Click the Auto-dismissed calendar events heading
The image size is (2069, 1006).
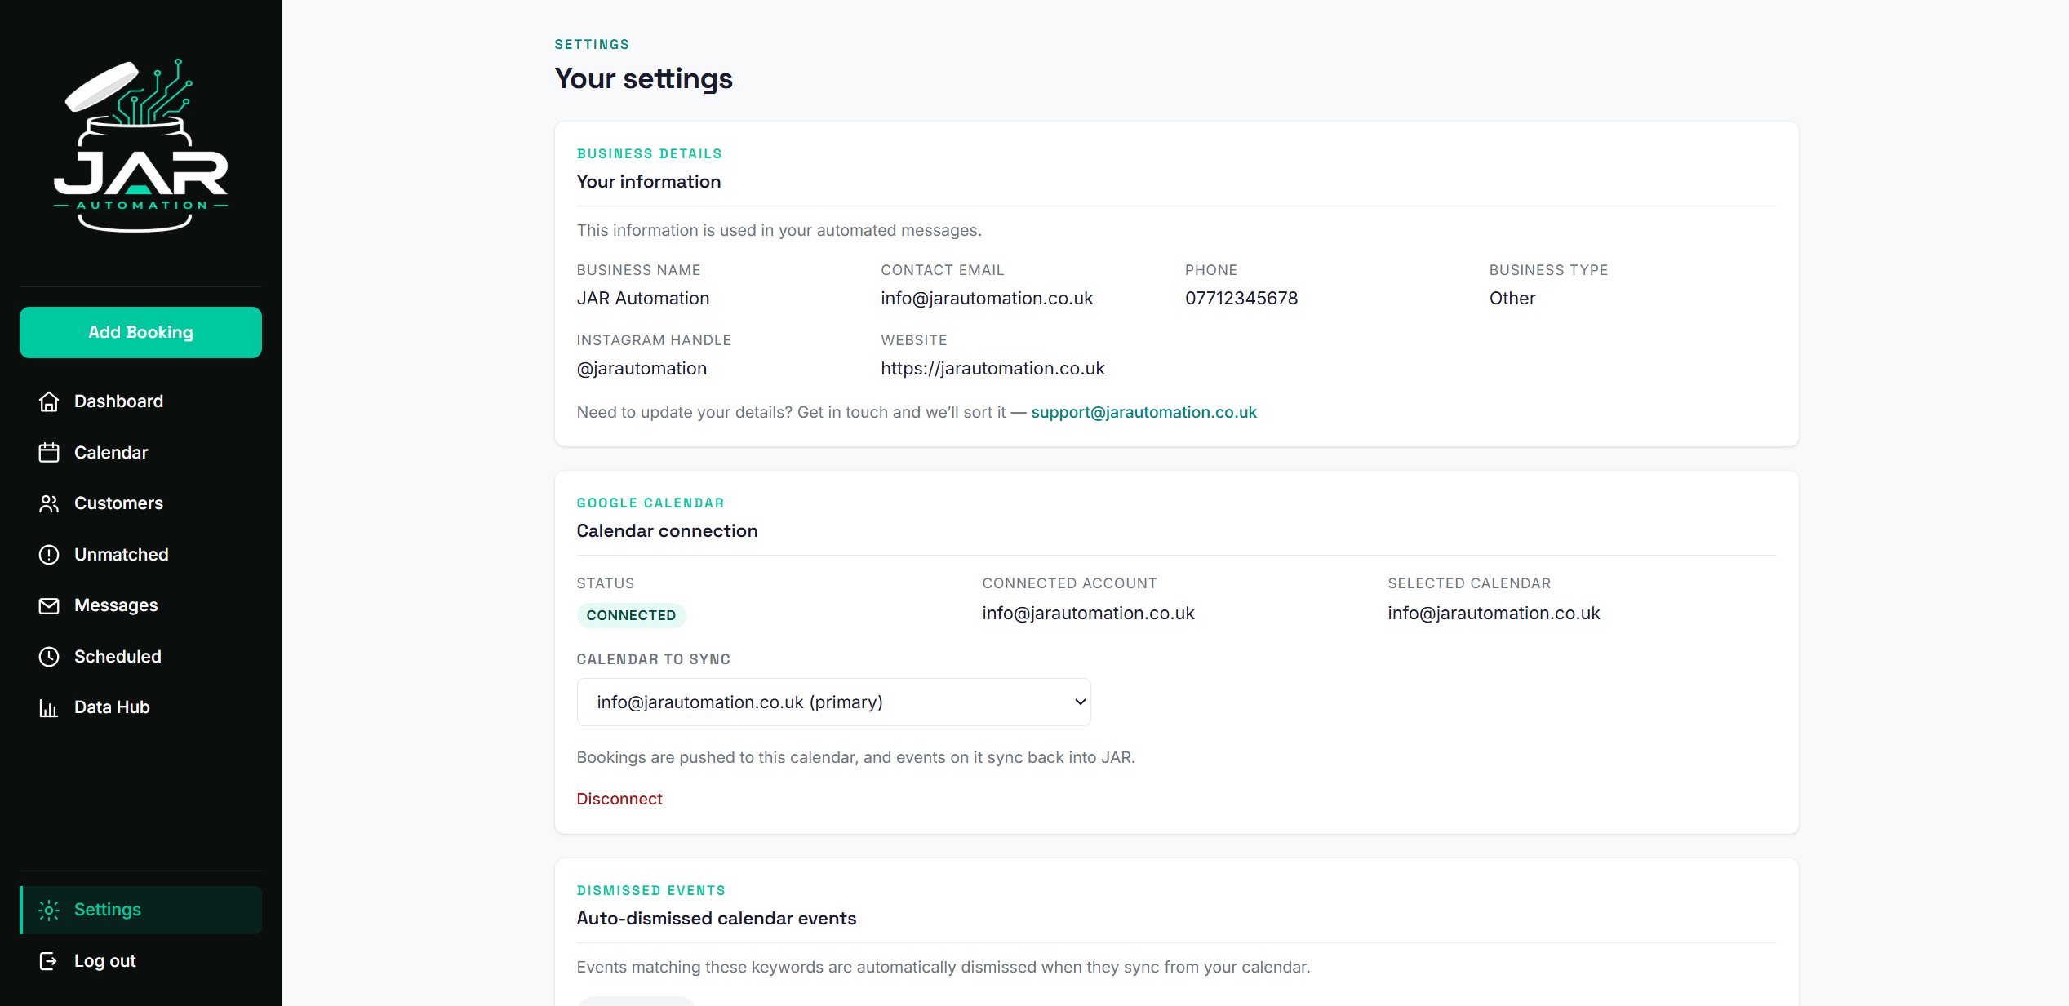click(x=717, y=919)
